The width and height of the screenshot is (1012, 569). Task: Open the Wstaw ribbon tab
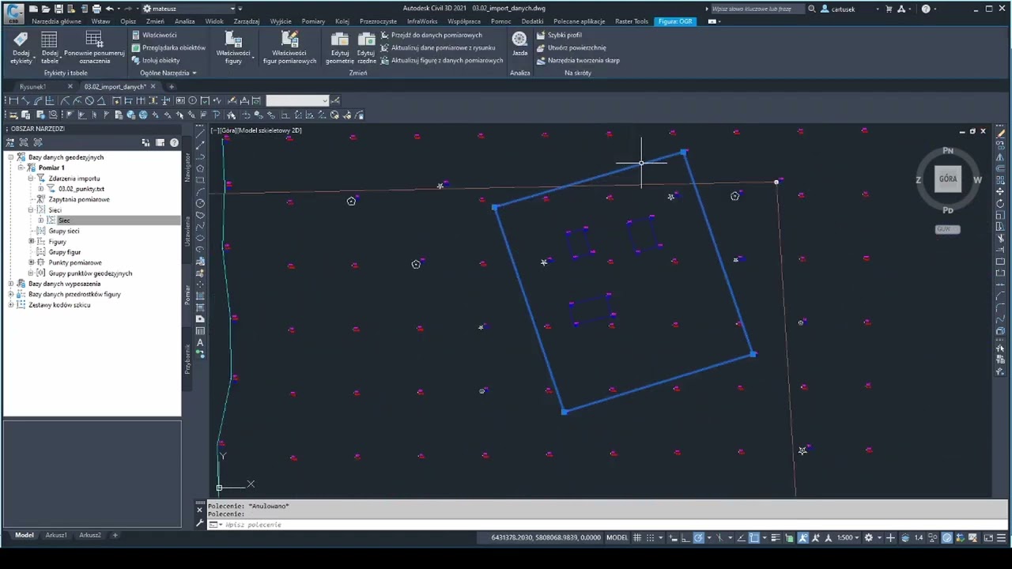point(100,21)
